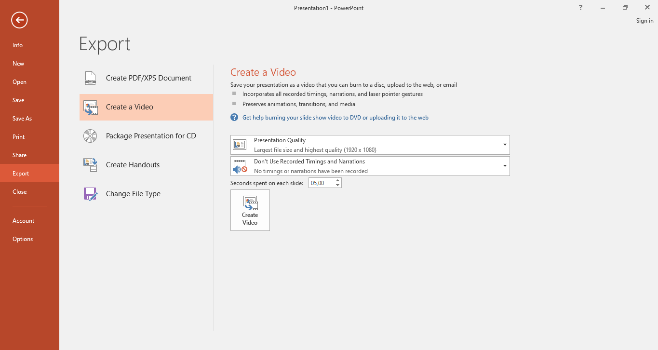Click the Export page title
Image resolution: width=658 pixels, height=350 pixels.
105,44
